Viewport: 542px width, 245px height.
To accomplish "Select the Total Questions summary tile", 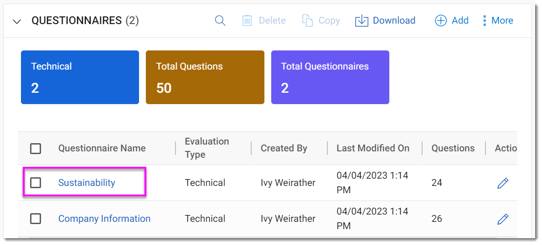I will pos(205,77).
